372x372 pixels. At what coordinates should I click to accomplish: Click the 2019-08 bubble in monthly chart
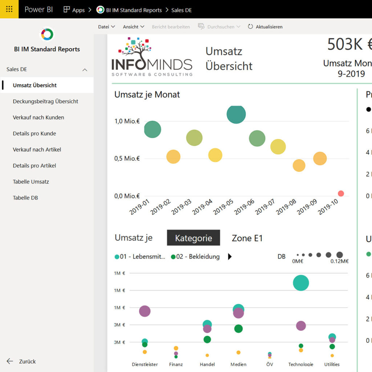click(299, 165)
